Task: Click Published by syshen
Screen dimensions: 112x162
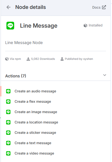Action: tap(77, 59)
